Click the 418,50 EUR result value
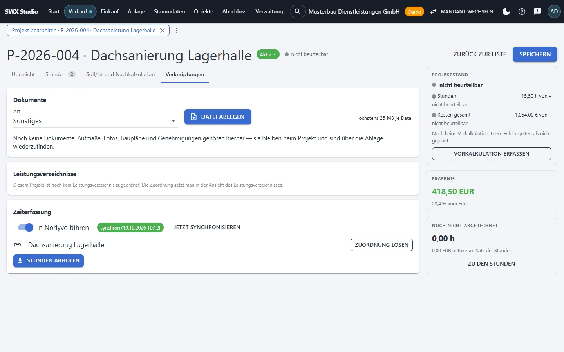 point(453,192)
